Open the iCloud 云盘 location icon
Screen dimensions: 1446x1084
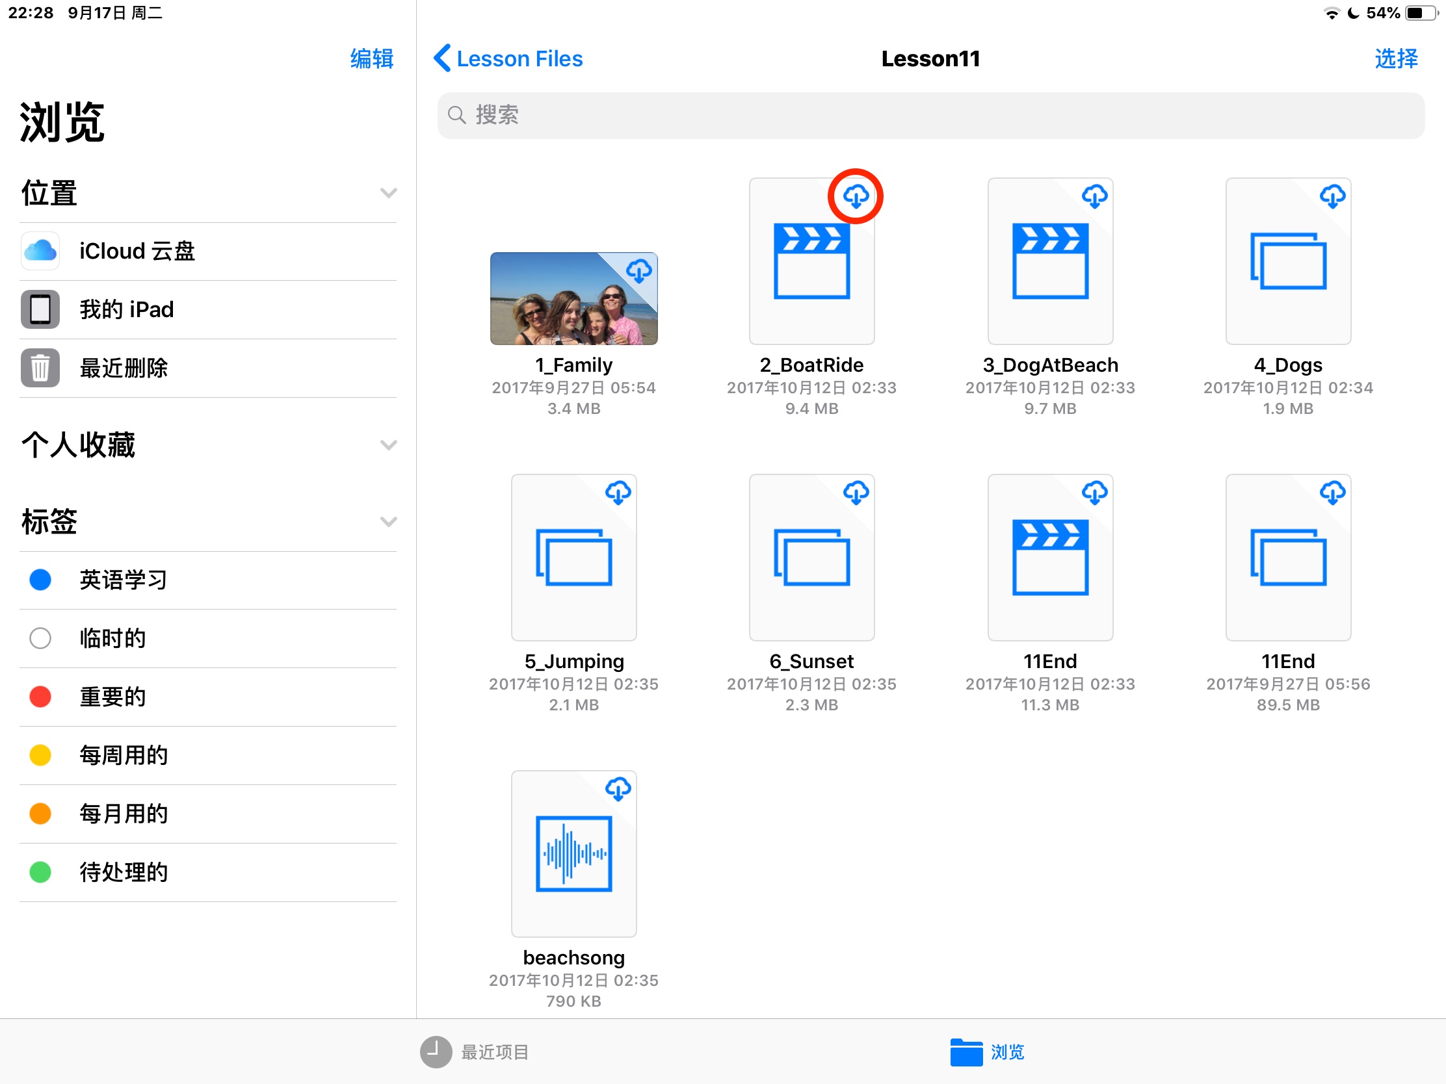(40, 251)
